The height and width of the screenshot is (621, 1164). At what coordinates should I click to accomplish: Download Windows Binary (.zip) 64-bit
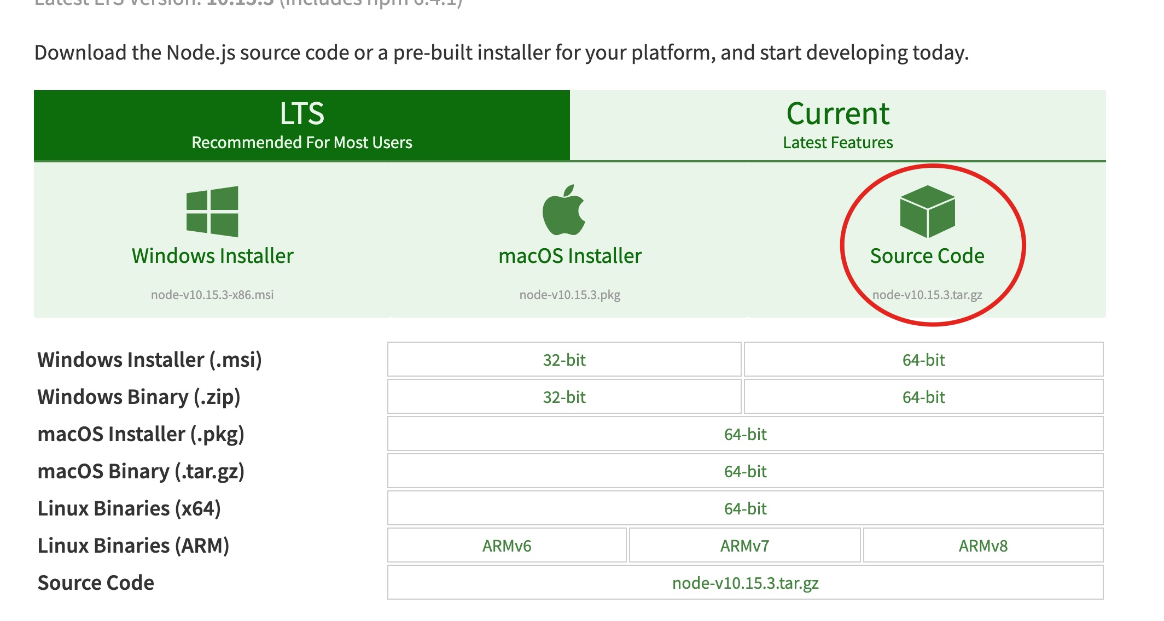pyautogui.click(x=923, y=397)
